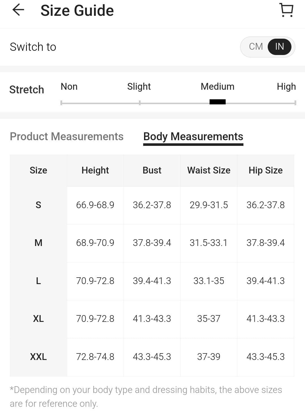
Task: Click the Medium stretch indicator marker
Action: pyautogui.click(x=217, y=102)
